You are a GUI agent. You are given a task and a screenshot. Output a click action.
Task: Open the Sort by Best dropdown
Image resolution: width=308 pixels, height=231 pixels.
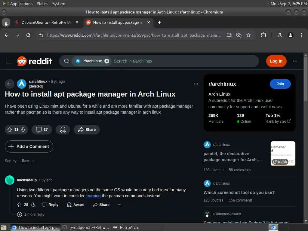click(28, 161)
